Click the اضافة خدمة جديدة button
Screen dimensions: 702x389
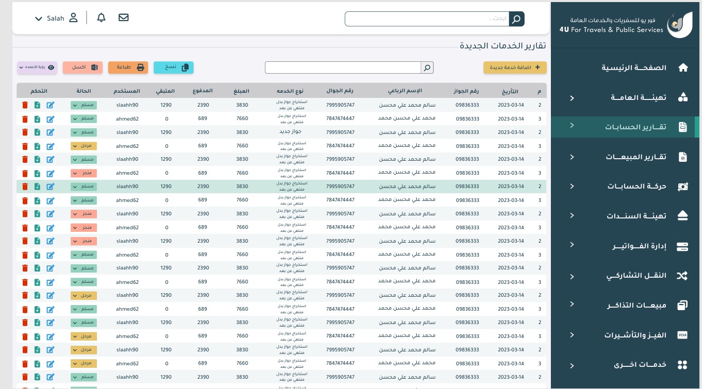pyautogui.click(x=515, y=67)
